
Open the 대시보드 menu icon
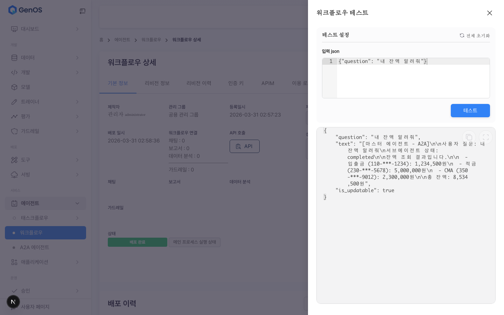pos(14,29)
